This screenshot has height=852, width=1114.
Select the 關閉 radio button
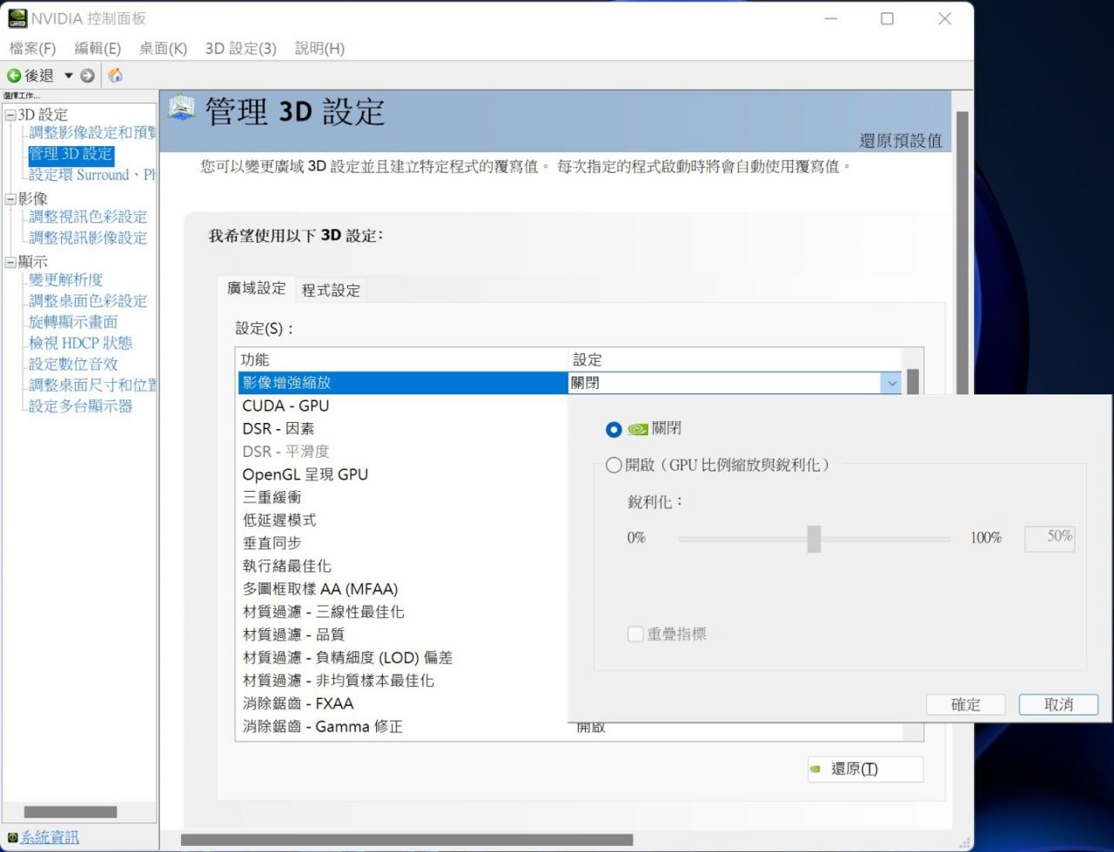[614, 429]
